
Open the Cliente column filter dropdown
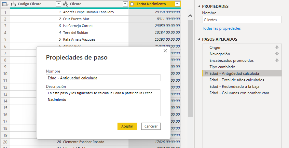pos(125,4)
